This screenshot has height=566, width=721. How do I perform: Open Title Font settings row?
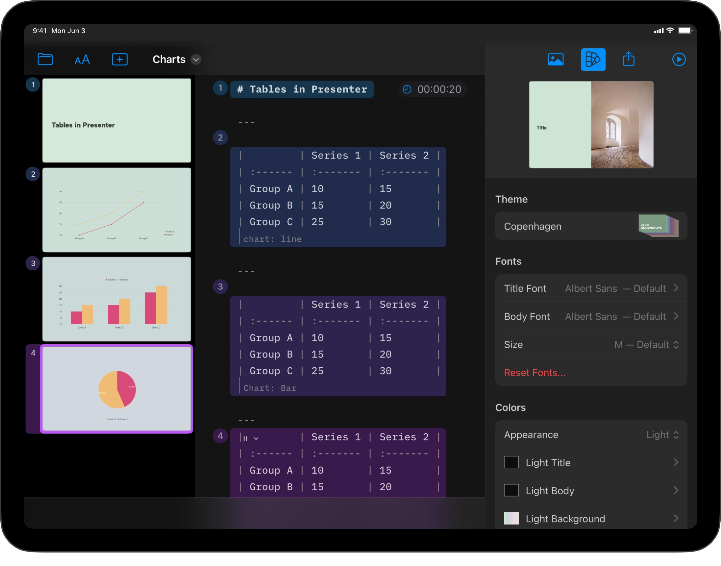point(591,288)
